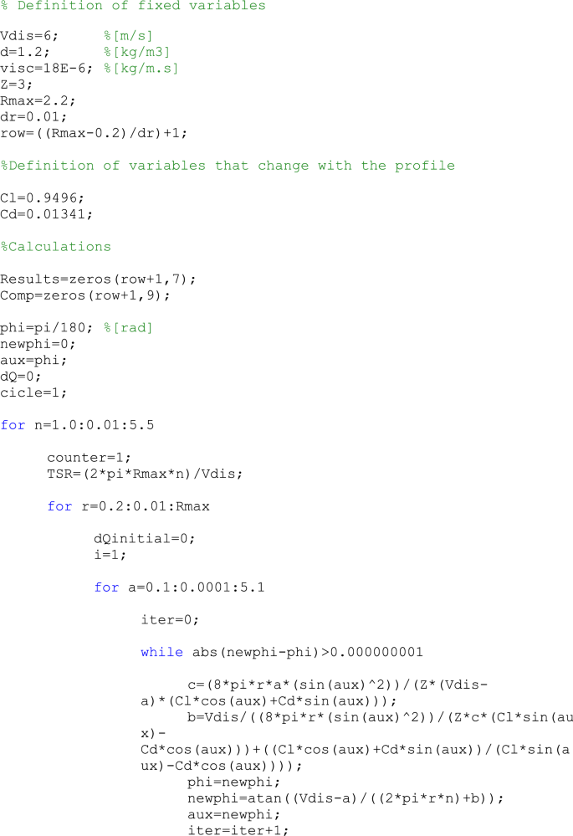Click the "row=((Rmax-0.2)/dr)+1;" statement
The width and height of the screenshot is (573, 836).
pos(95,131)
